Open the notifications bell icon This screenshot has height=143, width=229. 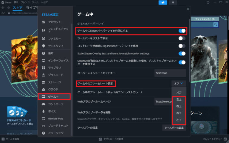click(x=173, y=2)
